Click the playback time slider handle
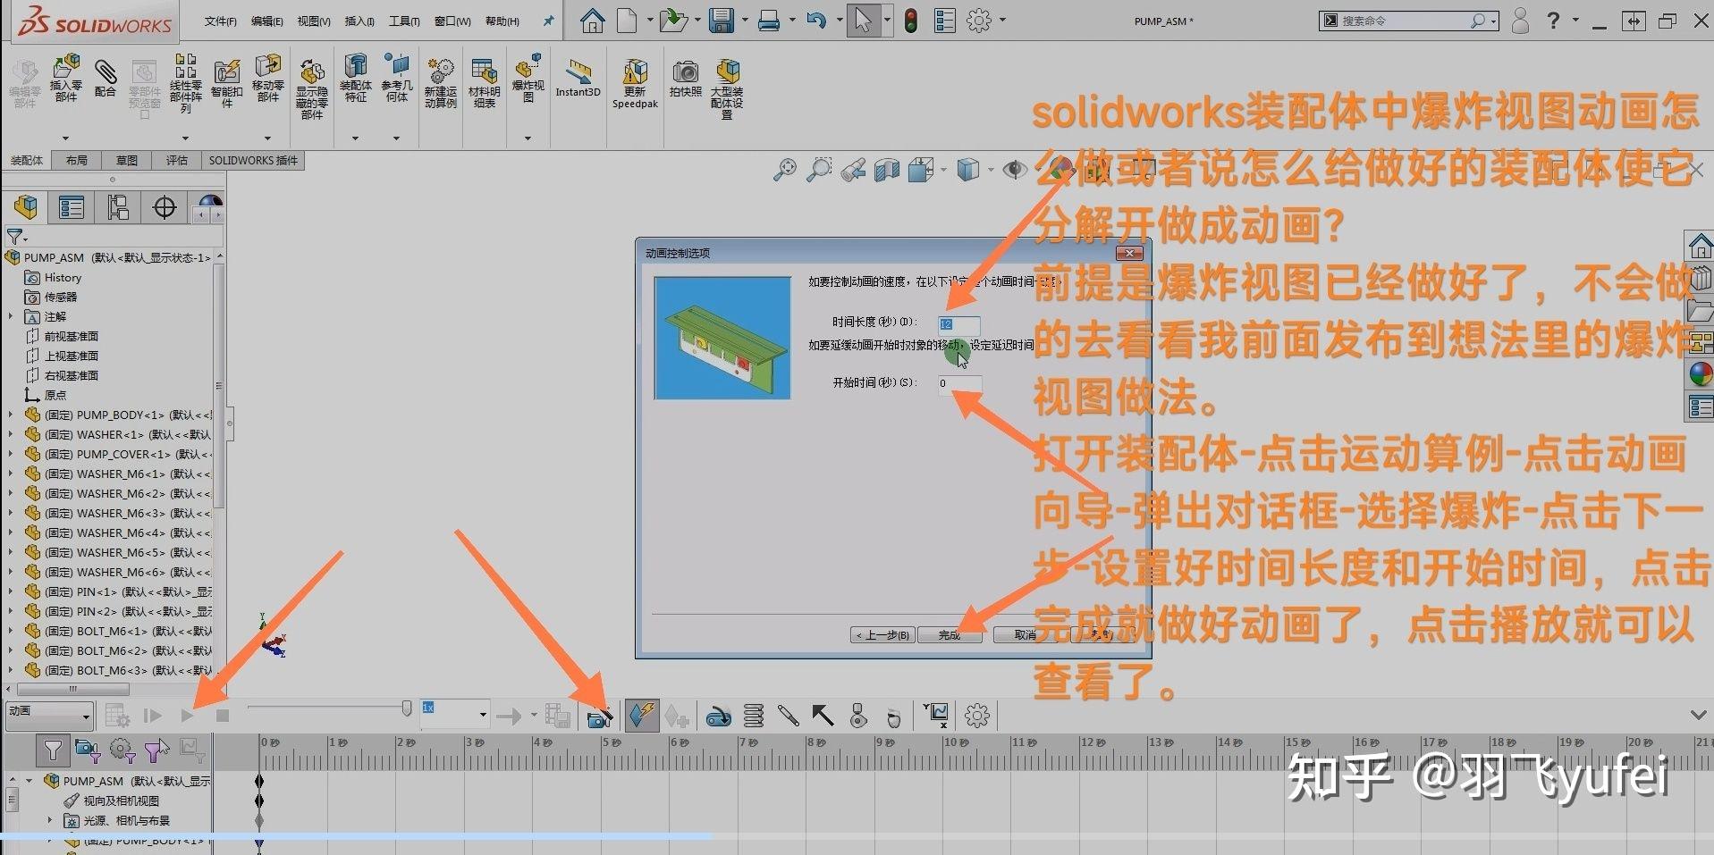The width and height of the screenshot is (1714, 855). 407,708
